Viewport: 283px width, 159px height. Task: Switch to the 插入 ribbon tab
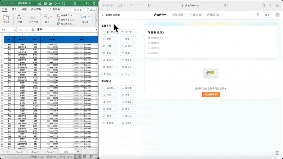point(14,9)
